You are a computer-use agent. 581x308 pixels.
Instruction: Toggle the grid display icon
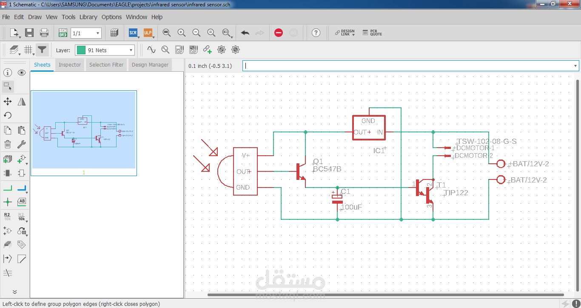(x=28, y=50)
